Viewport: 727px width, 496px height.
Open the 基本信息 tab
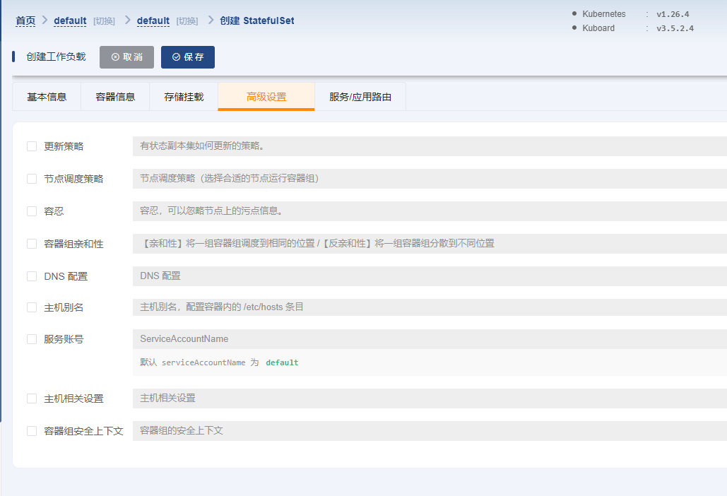[47, 97]
